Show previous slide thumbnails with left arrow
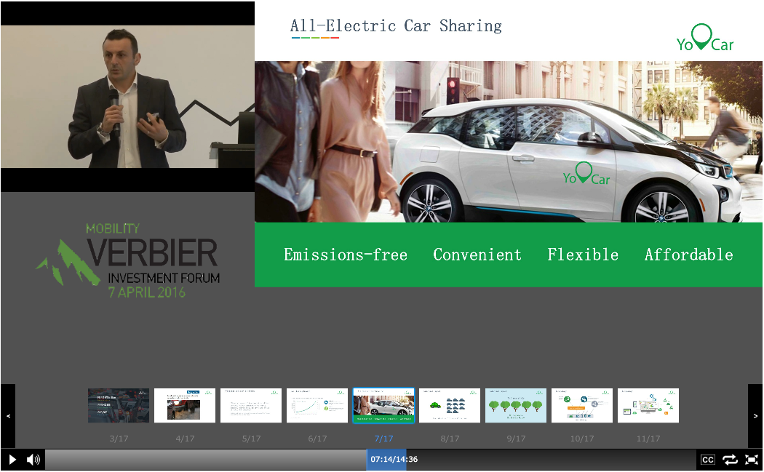 (8, 416)
